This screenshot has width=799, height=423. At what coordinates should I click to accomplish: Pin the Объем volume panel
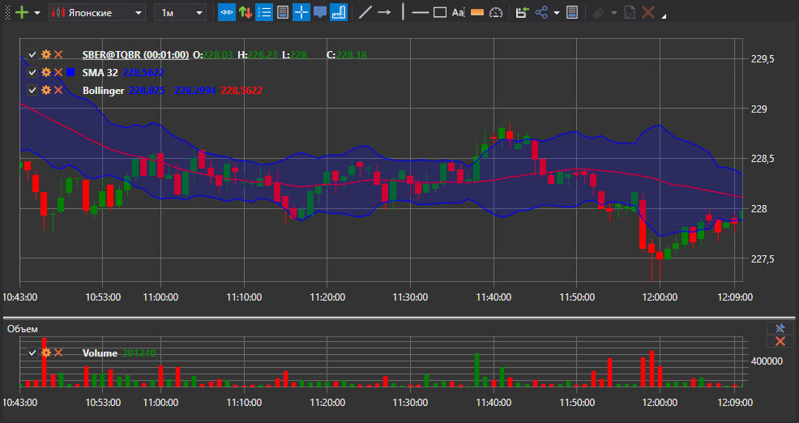point(780,328)
